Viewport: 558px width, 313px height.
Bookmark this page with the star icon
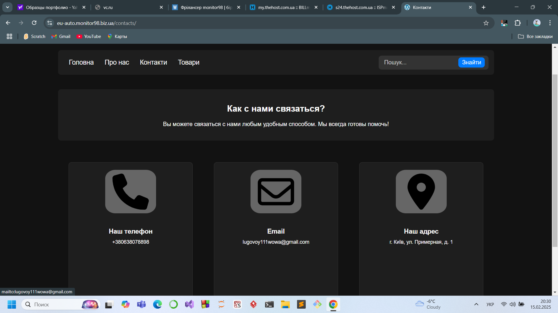coord(486,23)
